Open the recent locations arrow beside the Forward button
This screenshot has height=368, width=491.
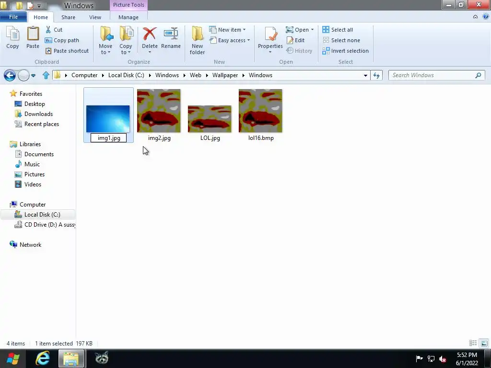coord(33,75)
